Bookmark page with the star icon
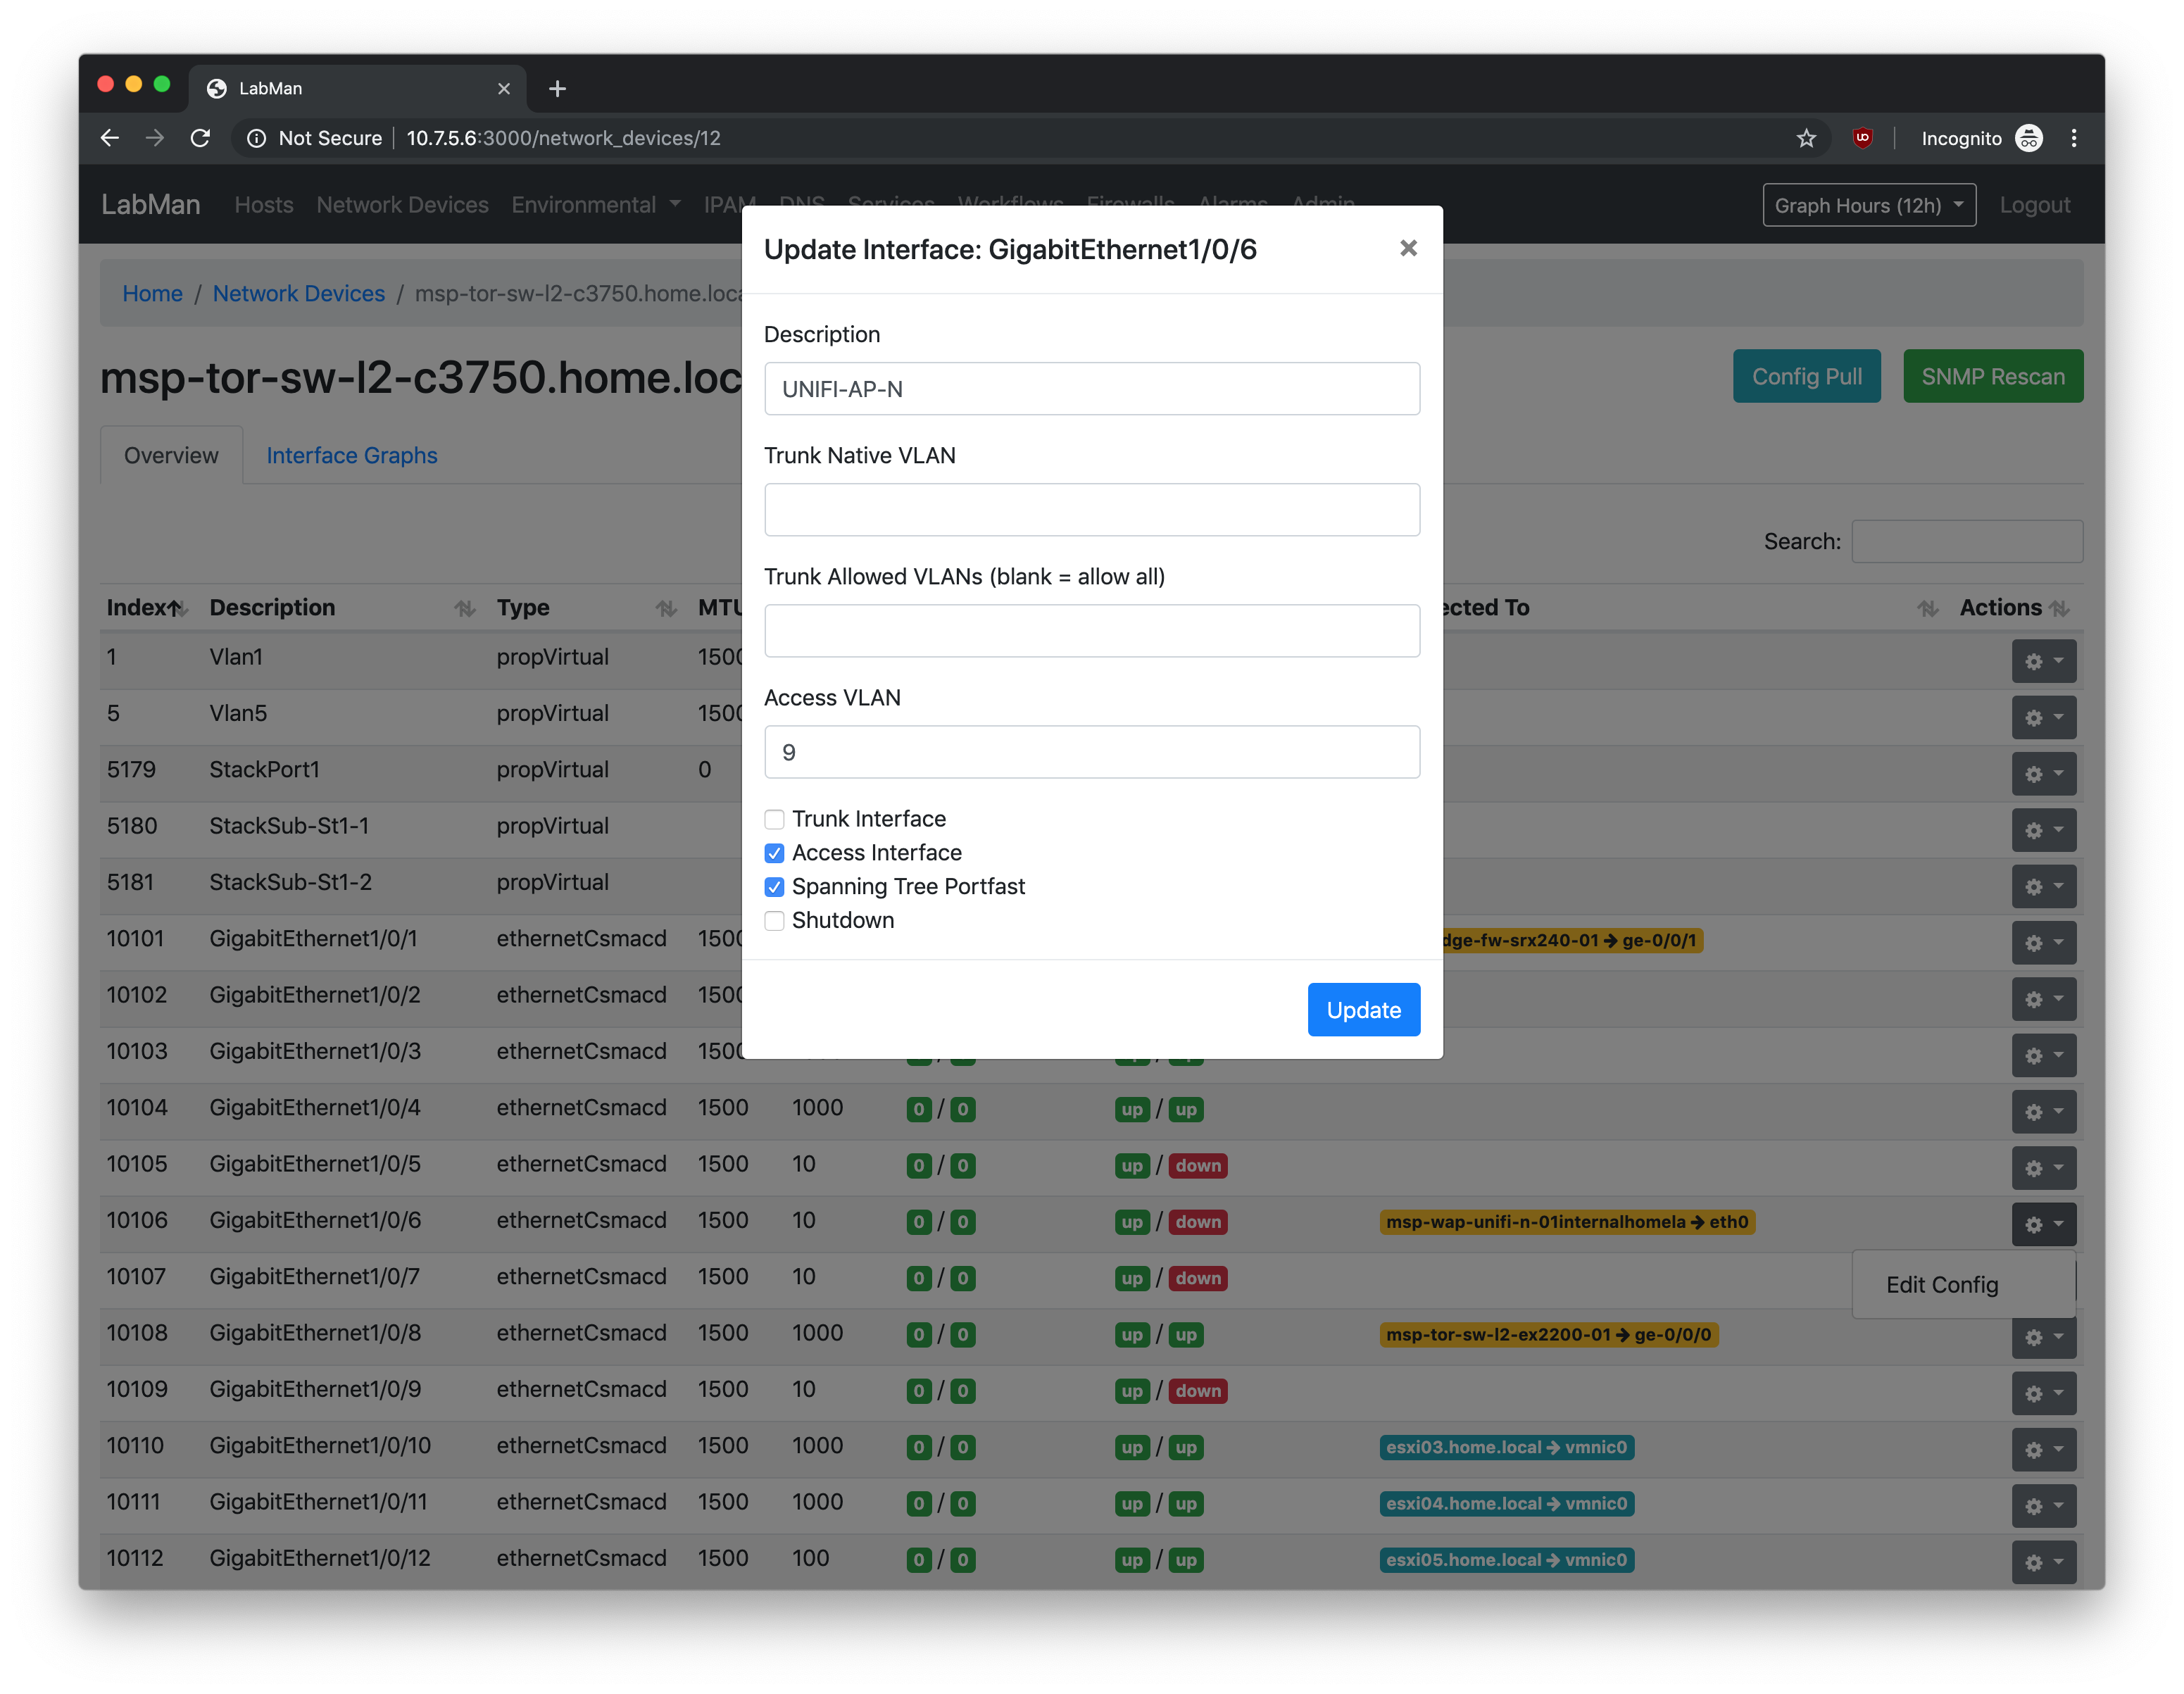Viewport: 2184px width, 1694px height. point(1805,138)
